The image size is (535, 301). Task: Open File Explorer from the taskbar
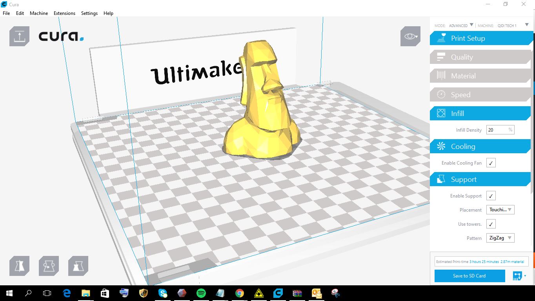(x=86, y=293)
